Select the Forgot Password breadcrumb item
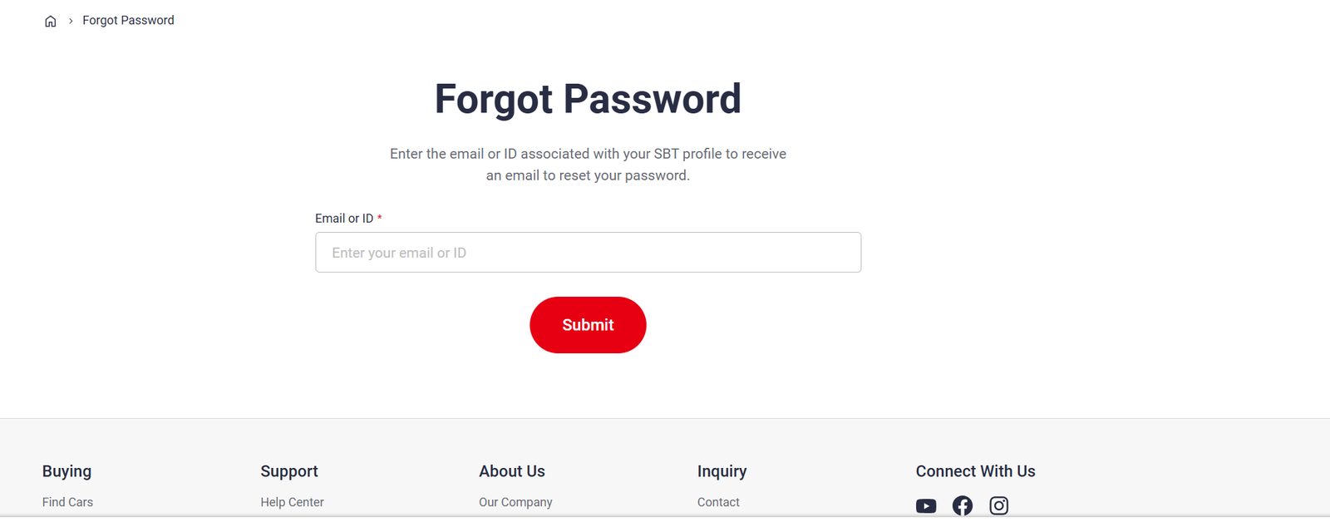This screenshot has width=1330, height=522. (128, 20)
